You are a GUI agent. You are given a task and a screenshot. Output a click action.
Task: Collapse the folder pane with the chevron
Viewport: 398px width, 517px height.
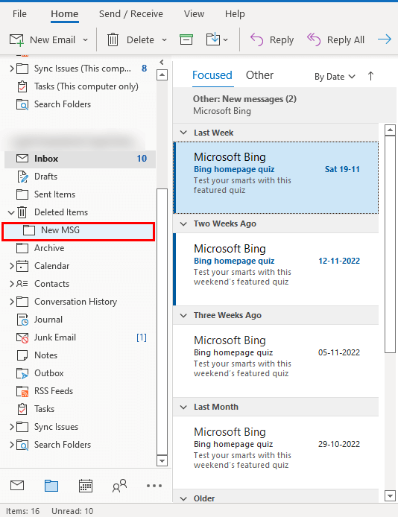point(162,62)
